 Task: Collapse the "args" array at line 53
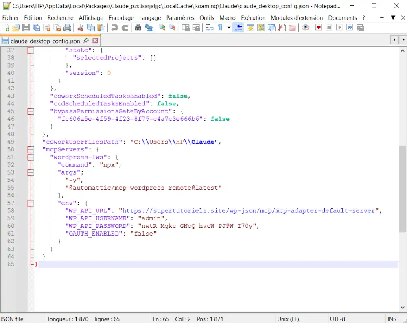tap(31, 172)
